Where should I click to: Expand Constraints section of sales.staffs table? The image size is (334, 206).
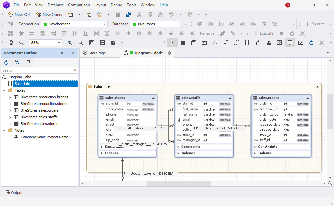[x=178, y=147]
